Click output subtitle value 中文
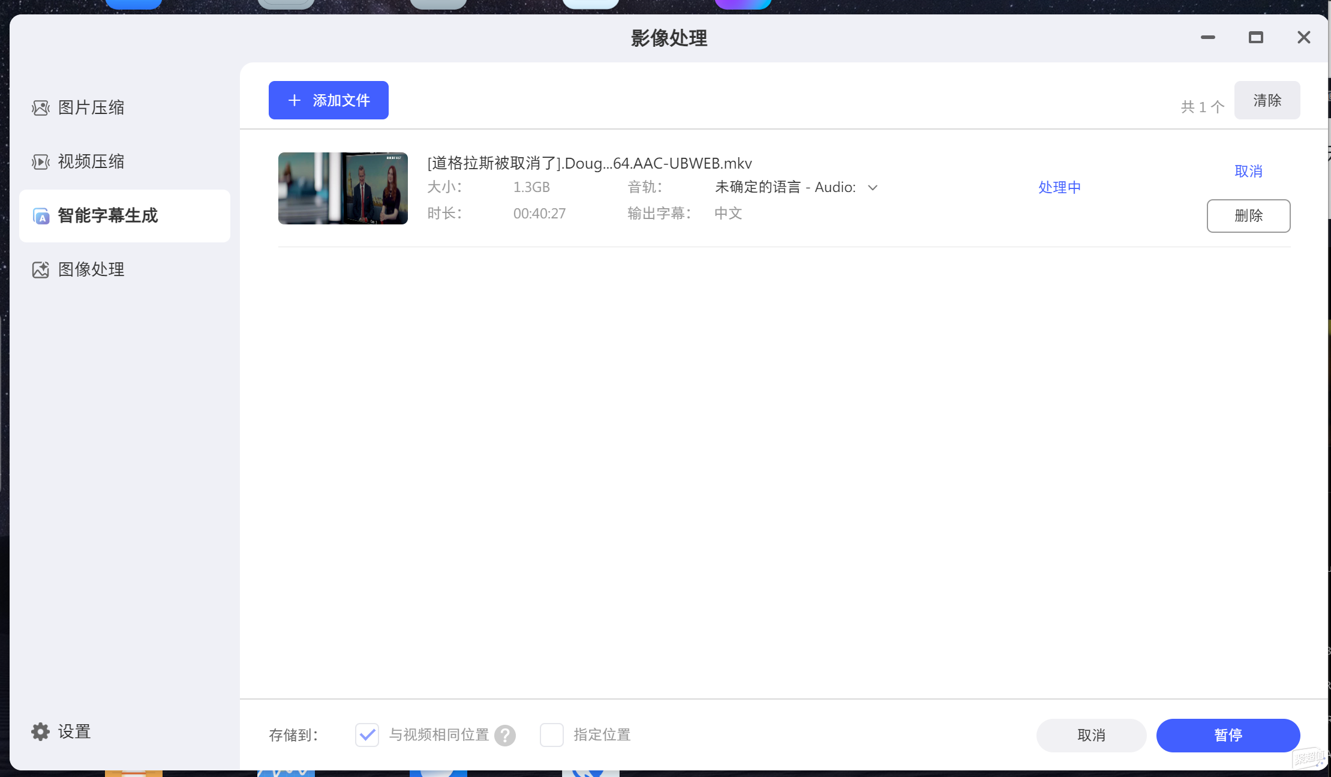Screen dimensions: 1331x777 coord(728,214)
